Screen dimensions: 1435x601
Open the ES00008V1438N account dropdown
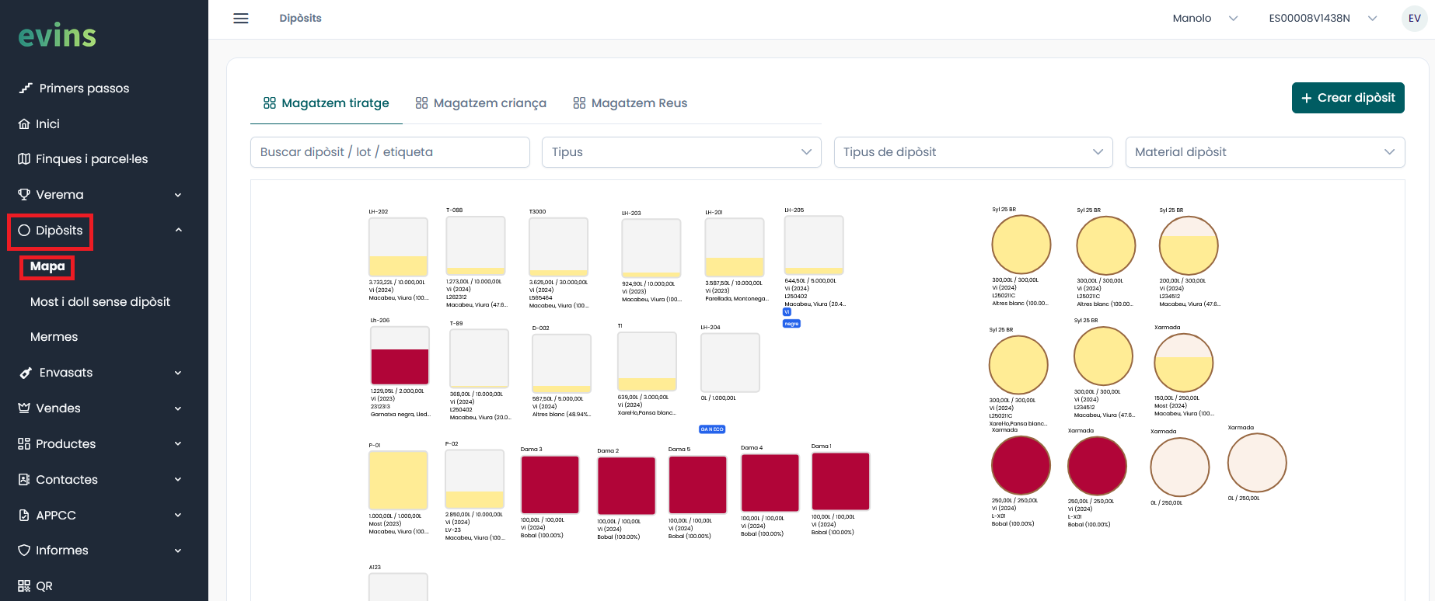1323,19
